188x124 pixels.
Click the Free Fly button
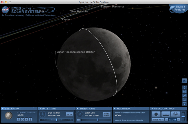[x=158, y=119]
